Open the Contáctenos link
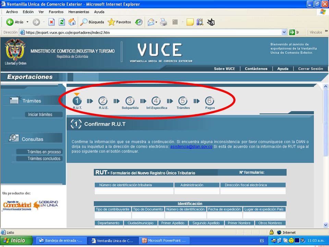 point(256,69)
